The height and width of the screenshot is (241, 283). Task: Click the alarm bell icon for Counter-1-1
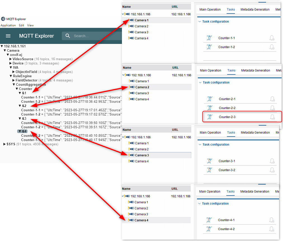[272, 38]
